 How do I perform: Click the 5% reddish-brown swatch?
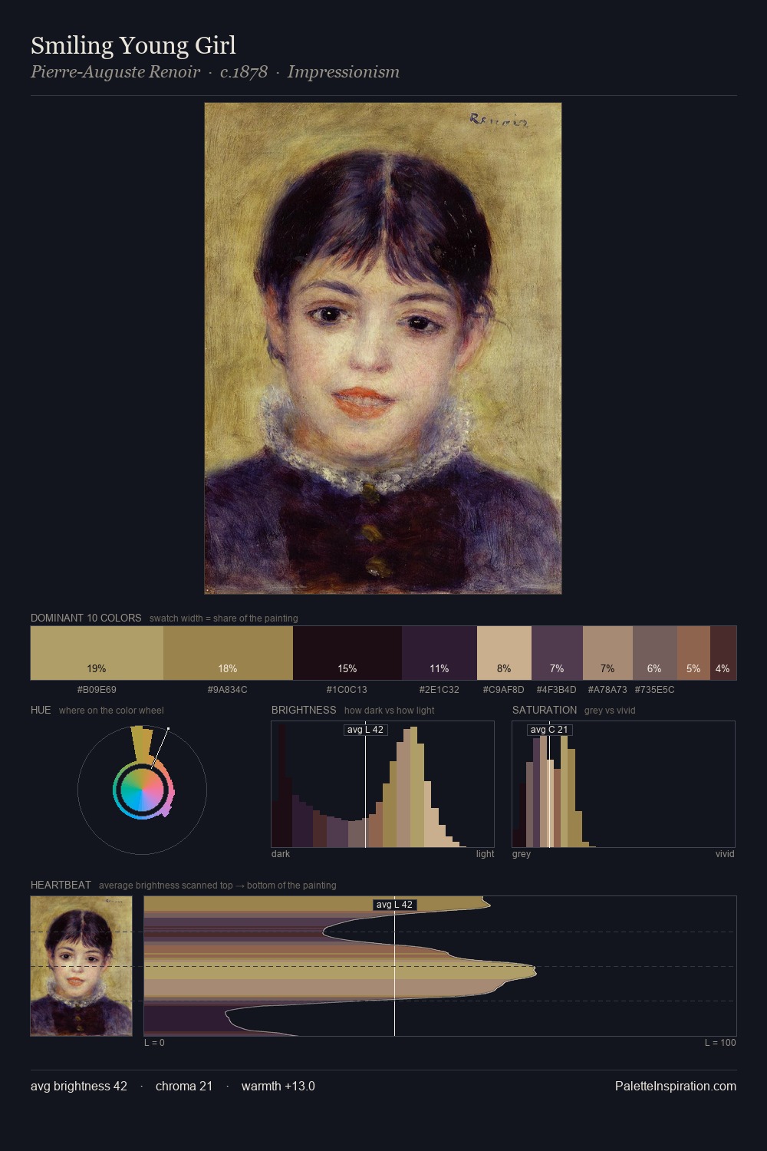(x=693, y=653)
